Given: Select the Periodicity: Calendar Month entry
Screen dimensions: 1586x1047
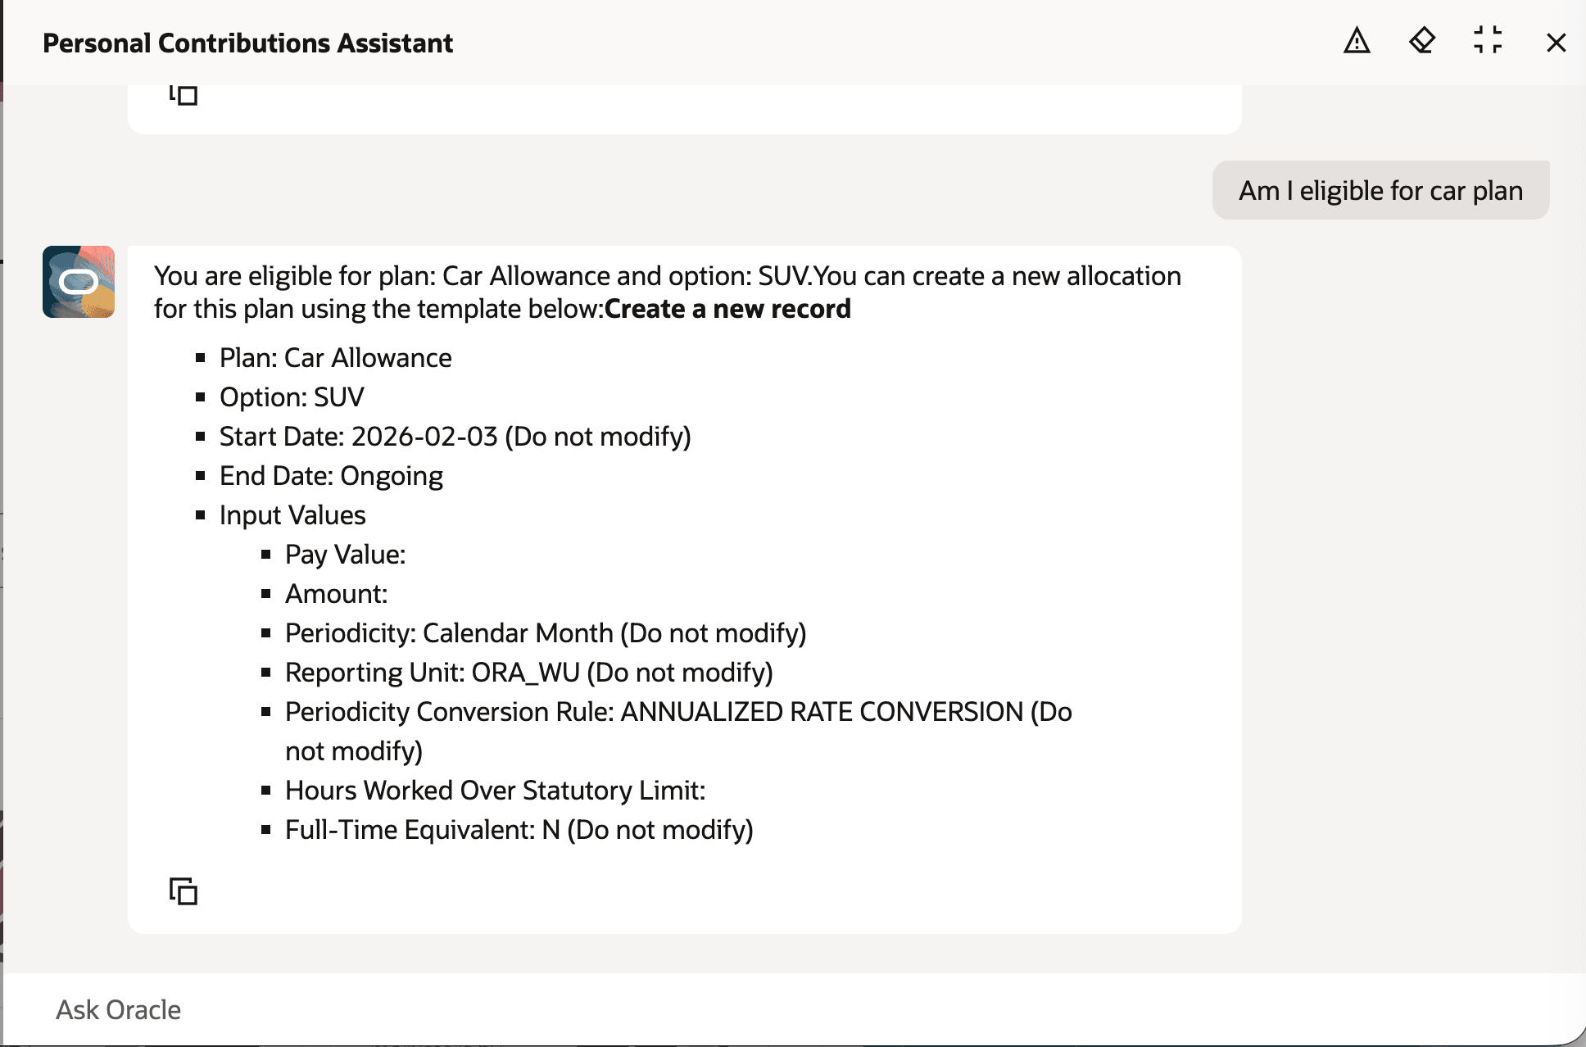Looking at the screenshot, I should pos(545,632).
